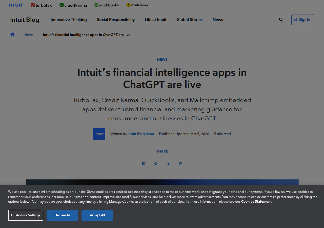Click the '5 min read' text
The height and width of the screenshot is (228, 324).
(222, 134)
